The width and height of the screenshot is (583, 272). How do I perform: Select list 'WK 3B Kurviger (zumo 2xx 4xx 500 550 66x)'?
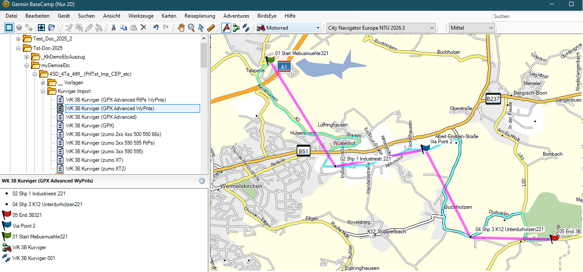[x=113, y=134]
